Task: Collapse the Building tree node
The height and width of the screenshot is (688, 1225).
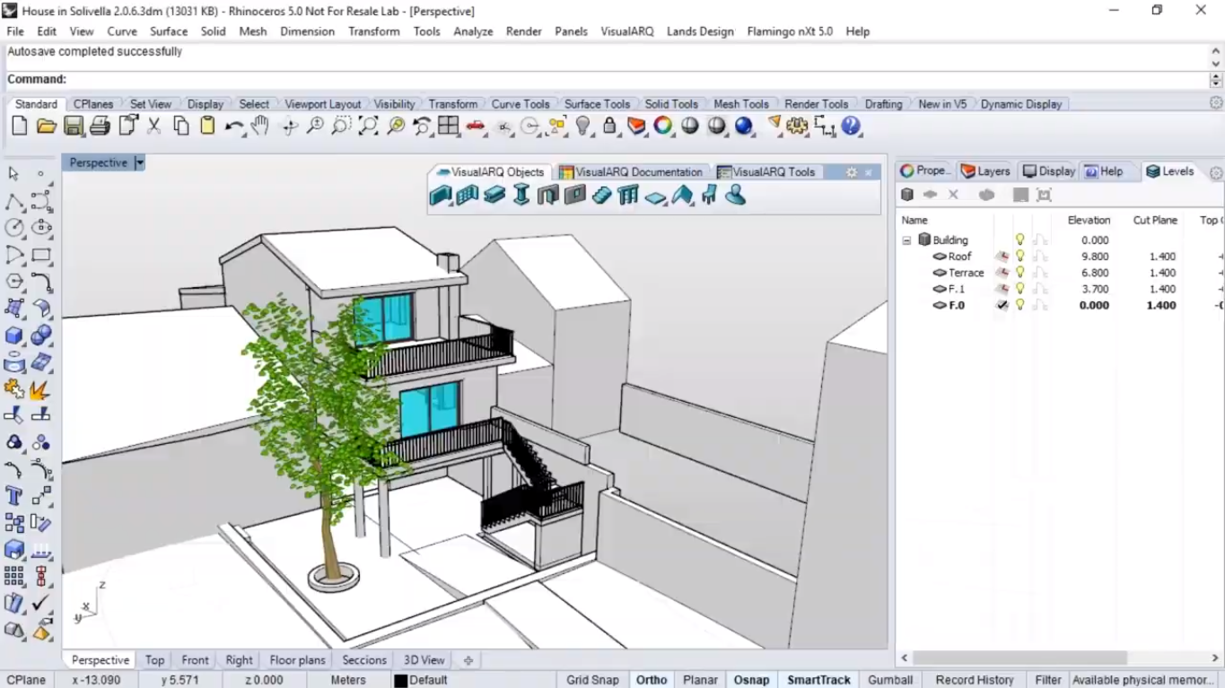Action: tap(906, 240)
